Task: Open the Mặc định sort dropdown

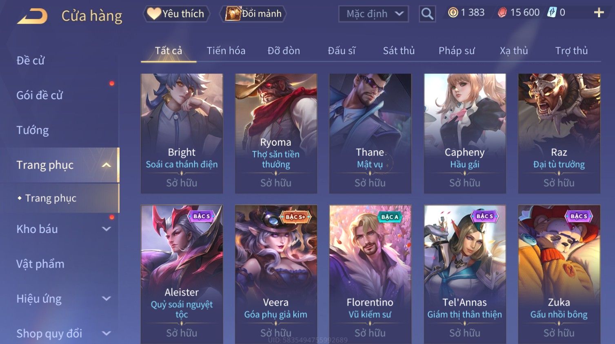Action: (x=373, y=14)
